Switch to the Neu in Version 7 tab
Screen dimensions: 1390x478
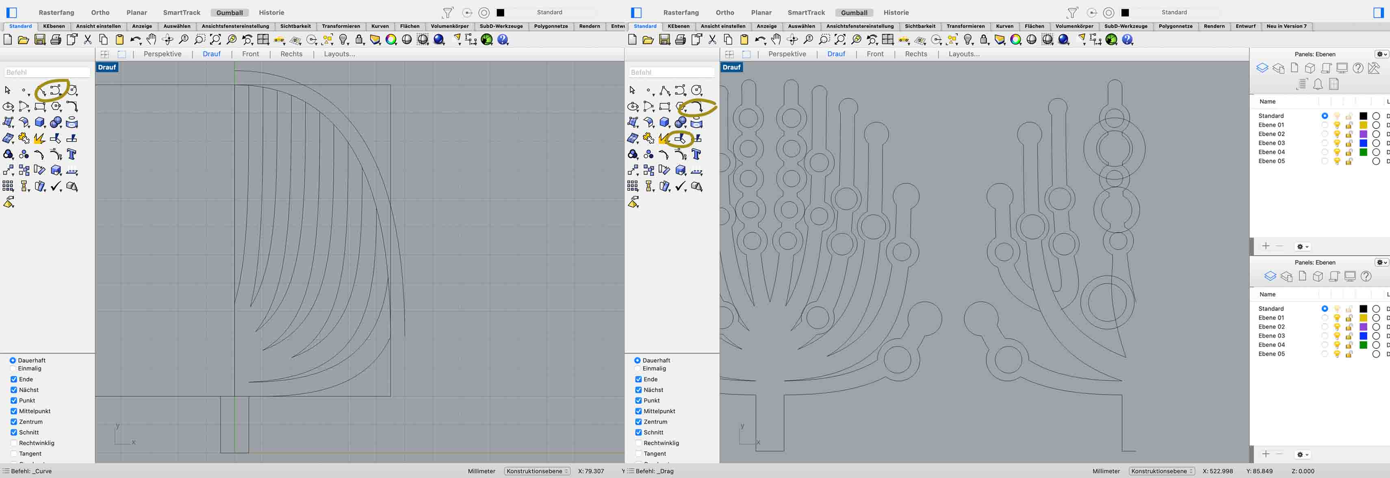coord(1286,26)
